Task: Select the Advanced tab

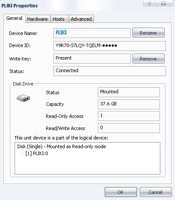Action: pyautogui.click(x=81, y=19)
